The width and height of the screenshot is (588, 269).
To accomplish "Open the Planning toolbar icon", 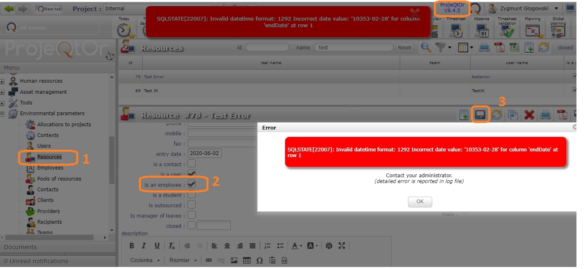I will coord(532,30).
